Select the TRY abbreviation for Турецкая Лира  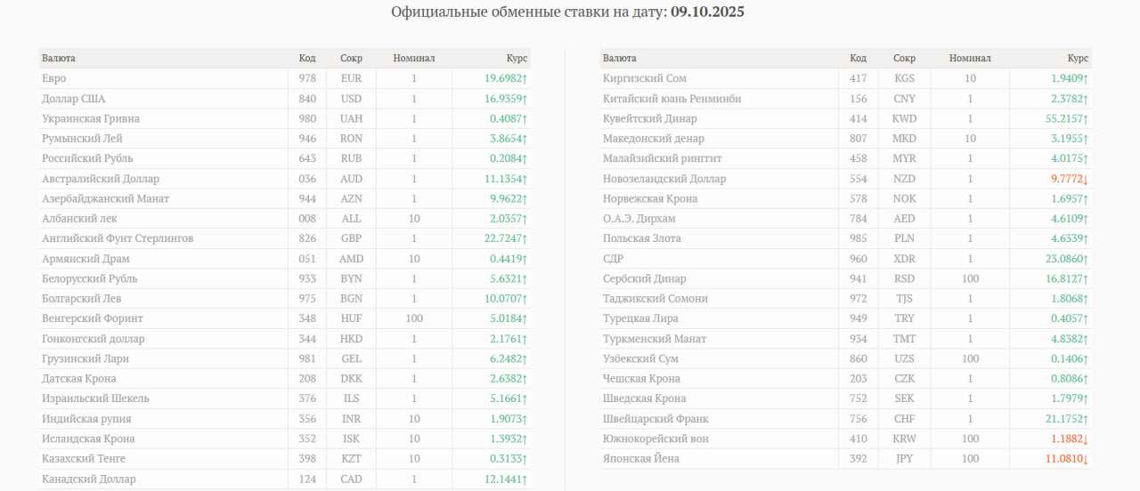pos(904,318)
